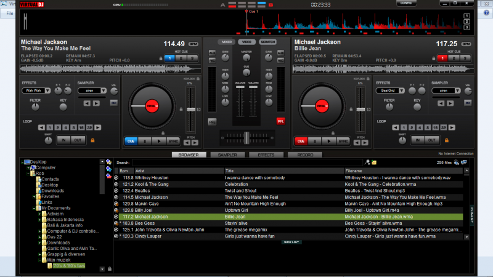Click the left deck CUE button

coord(131,142)
